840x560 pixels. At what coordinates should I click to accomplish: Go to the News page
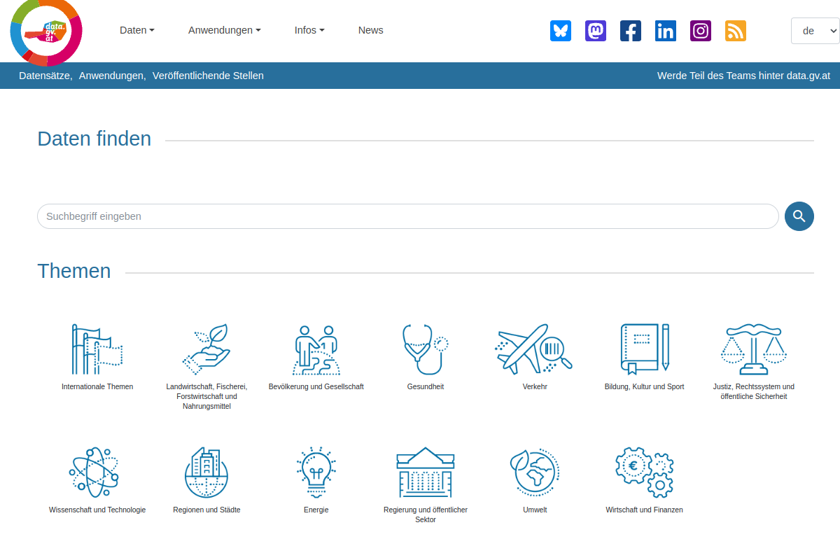pos(370,30)
